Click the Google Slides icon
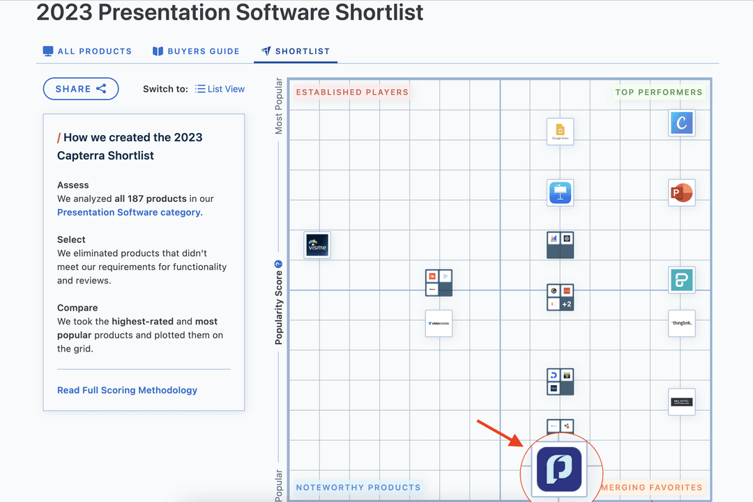Image resolution: width=753 pixels, height=502 pixels. [x=560, y=130]
